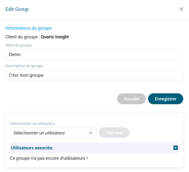Click the Sélectionner un utilisateur label above dropdown
The height and width of the screenshot is (172, 189).
tap(32, 124)
